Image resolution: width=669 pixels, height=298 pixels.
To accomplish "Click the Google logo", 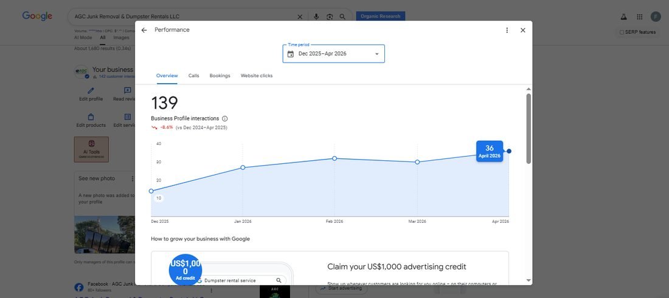I will [38, 16].
